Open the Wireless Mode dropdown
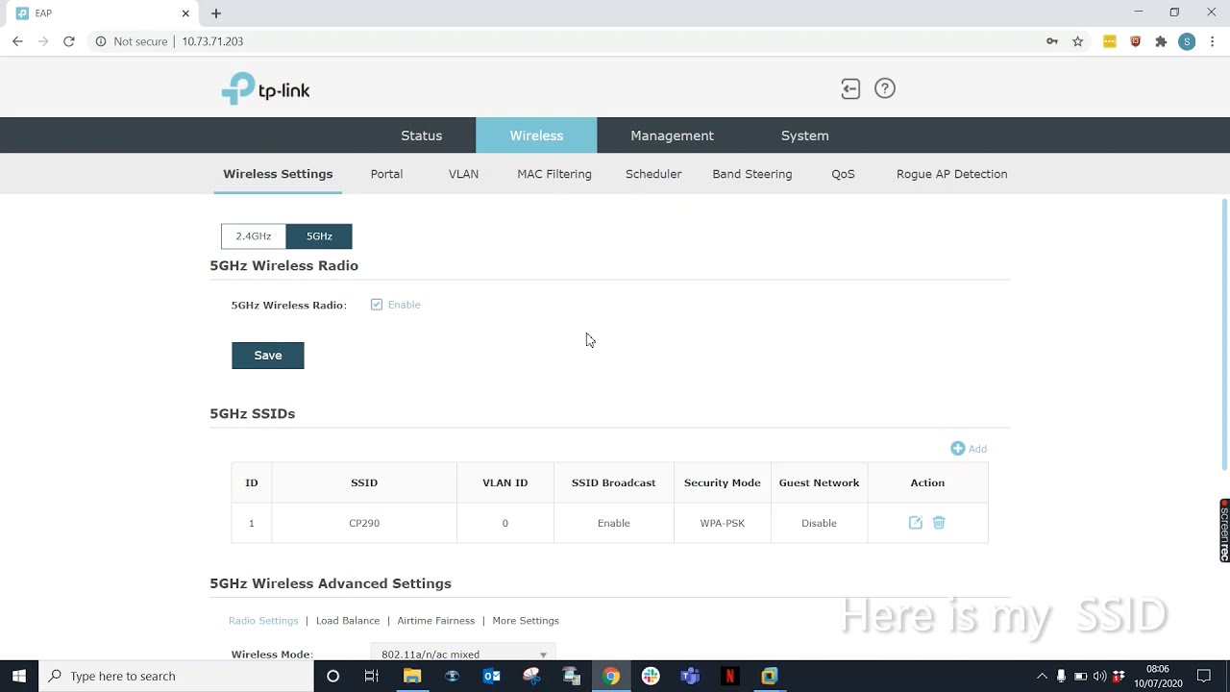The height and width of the screenshot is (692, 1230). (x=463, y=654)
